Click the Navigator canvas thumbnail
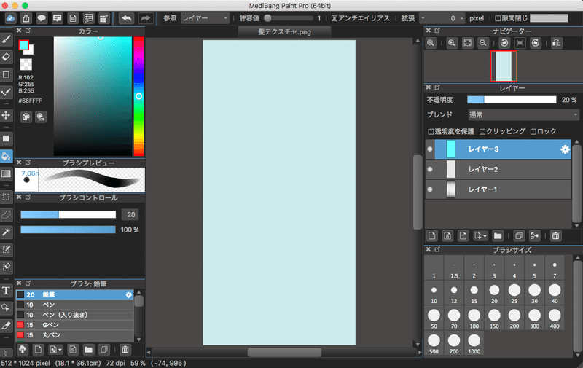The width and height of the screenshot is (583, 368). point(504,66)
